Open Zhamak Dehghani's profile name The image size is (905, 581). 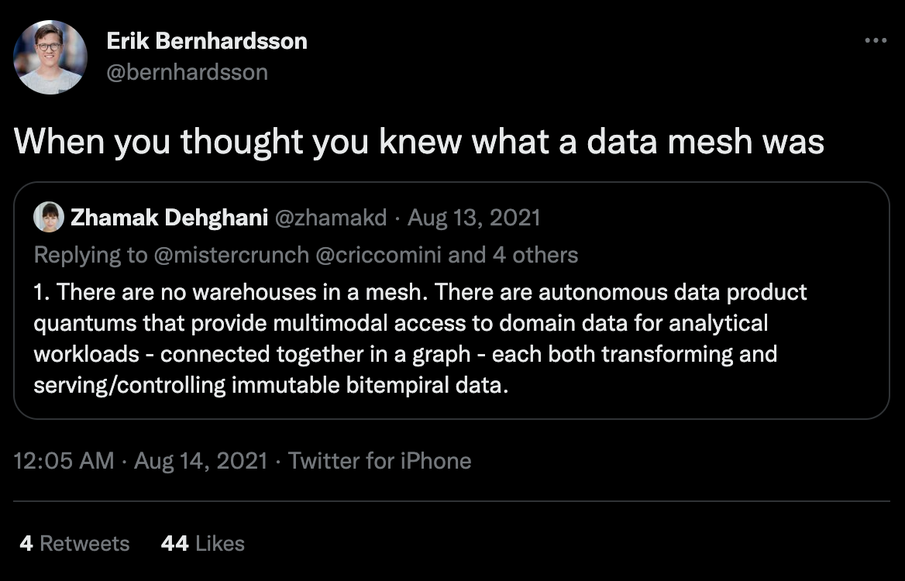[169, 218]
